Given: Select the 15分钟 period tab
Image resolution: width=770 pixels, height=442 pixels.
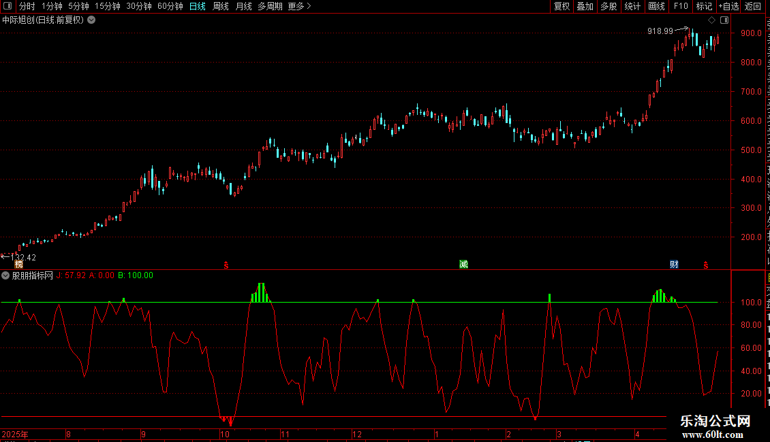Looking at the screenshot, I should click(x=107, y=6).
